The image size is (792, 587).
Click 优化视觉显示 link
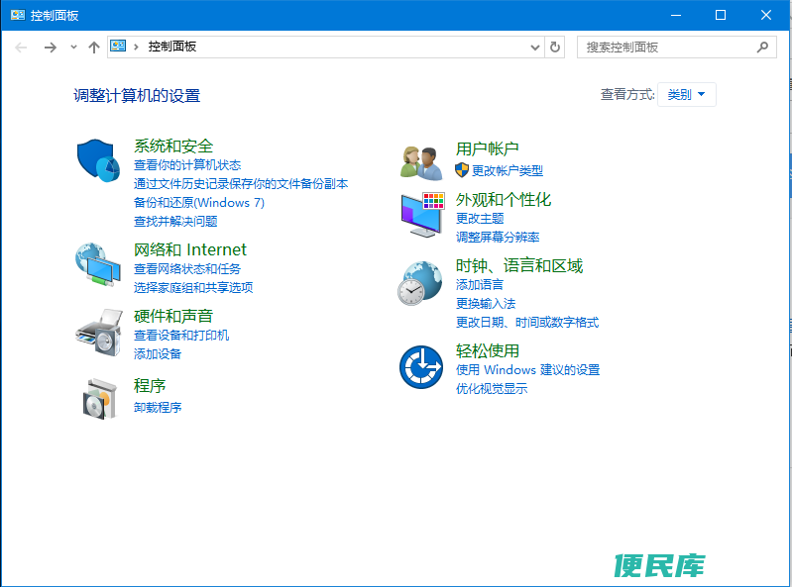(x=492, y=388)
